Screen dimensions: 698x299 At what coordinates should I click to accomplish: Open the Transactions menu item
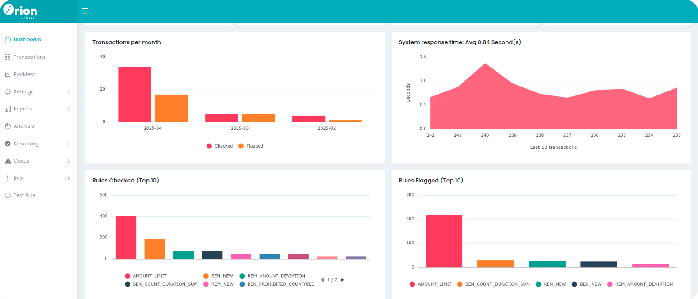tap(29, 57)
